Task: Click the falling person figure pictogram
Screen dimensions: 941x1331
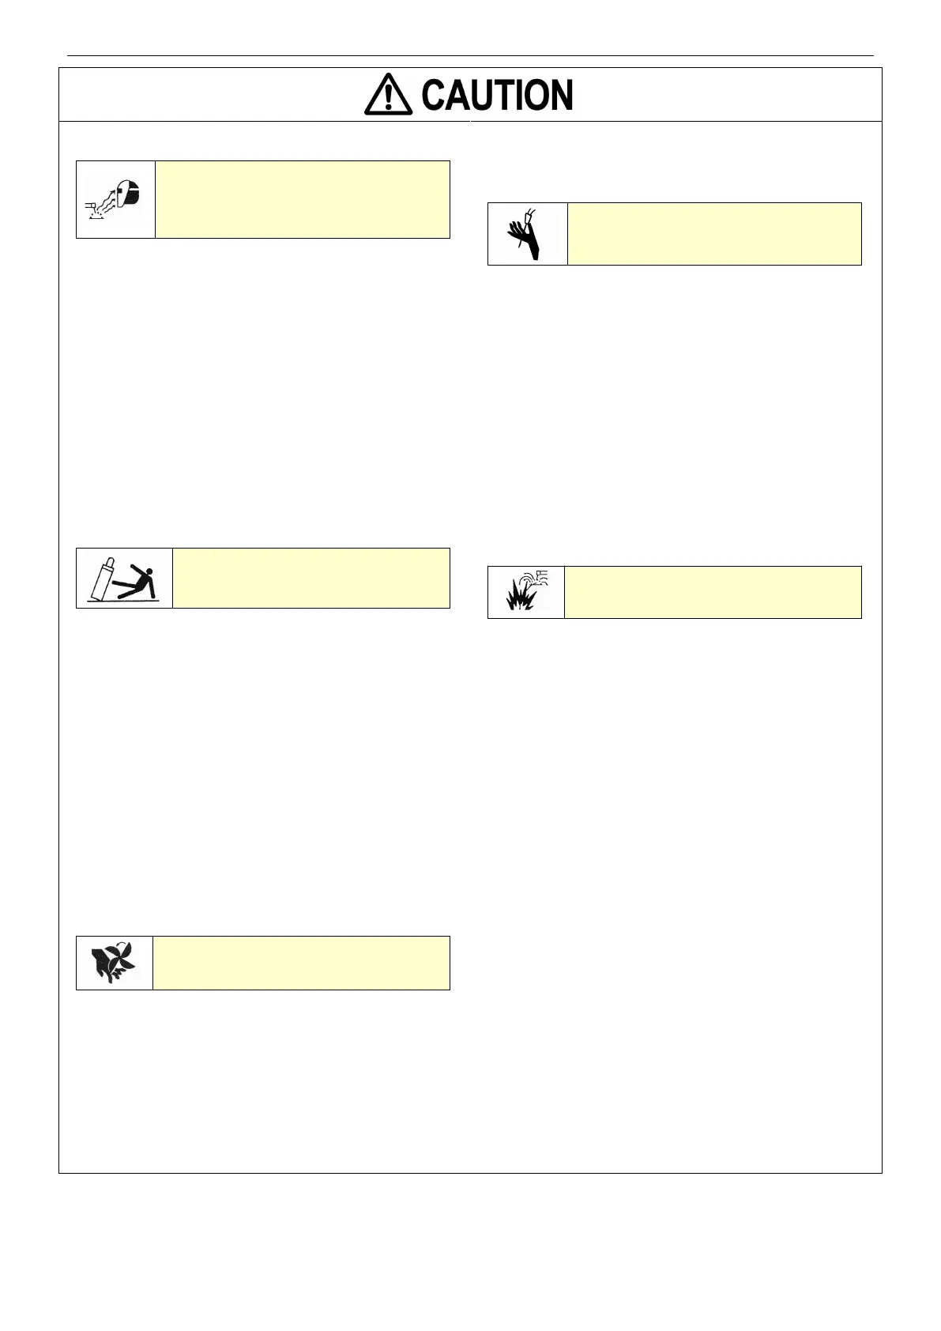Action: [x=142, y=579]
